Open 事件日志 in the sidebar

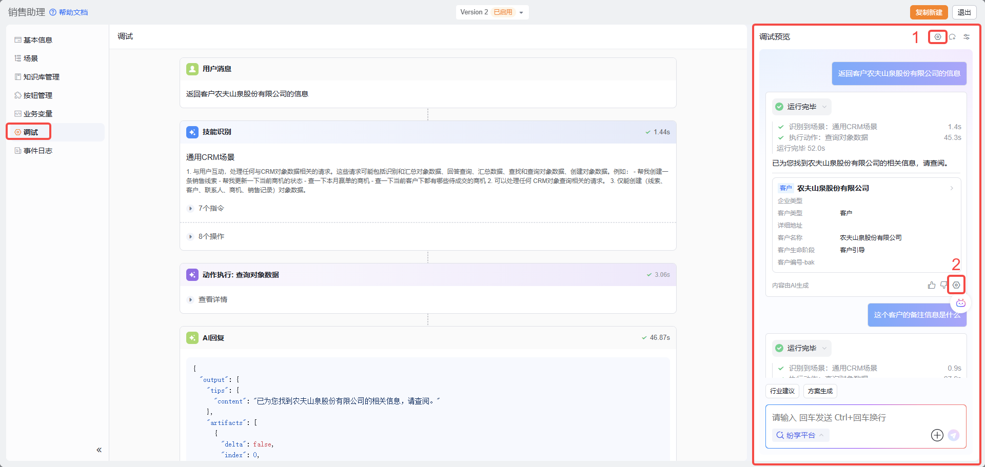[x=37, y=151]
